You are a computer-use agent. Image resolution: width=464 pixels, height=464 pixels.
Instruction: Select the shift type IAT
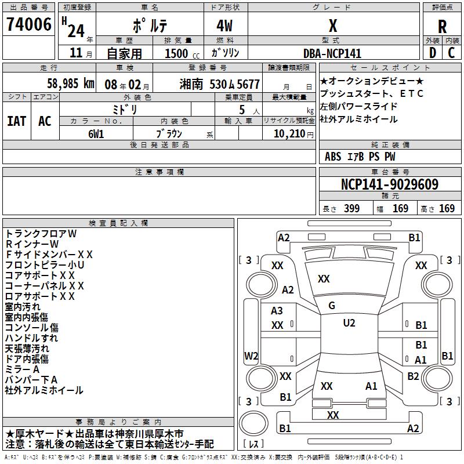click(x=17, y=121)
